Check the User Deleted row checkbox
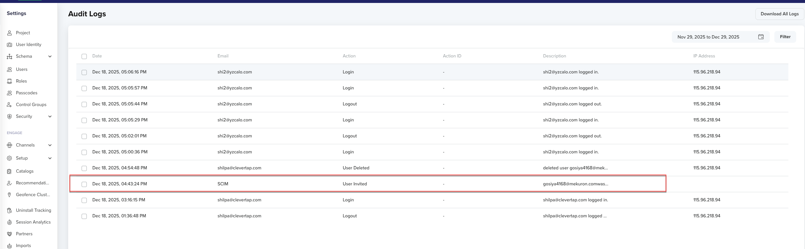This screenshot has width=805, height=249. [84, 168]
